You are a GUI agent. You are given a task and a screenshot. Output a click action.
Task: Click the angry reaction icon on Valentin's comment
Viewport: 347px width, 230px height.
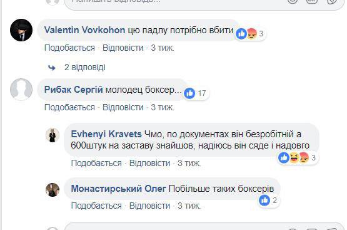coord(251,34)
